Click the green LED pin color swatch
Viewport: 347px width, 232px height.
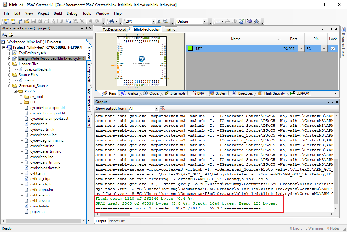click(x=190, y=48)
